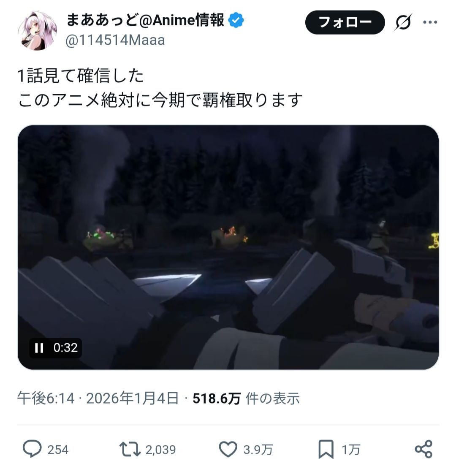
Task: Click the 254 replies count
Action: pyautogui.click(x=58, y=450)
